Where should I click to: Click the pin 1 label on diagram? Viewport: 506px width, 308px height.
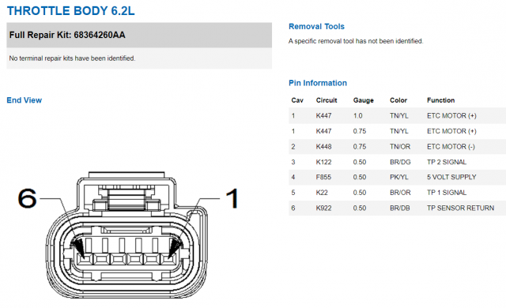click(x=232, y=198)
